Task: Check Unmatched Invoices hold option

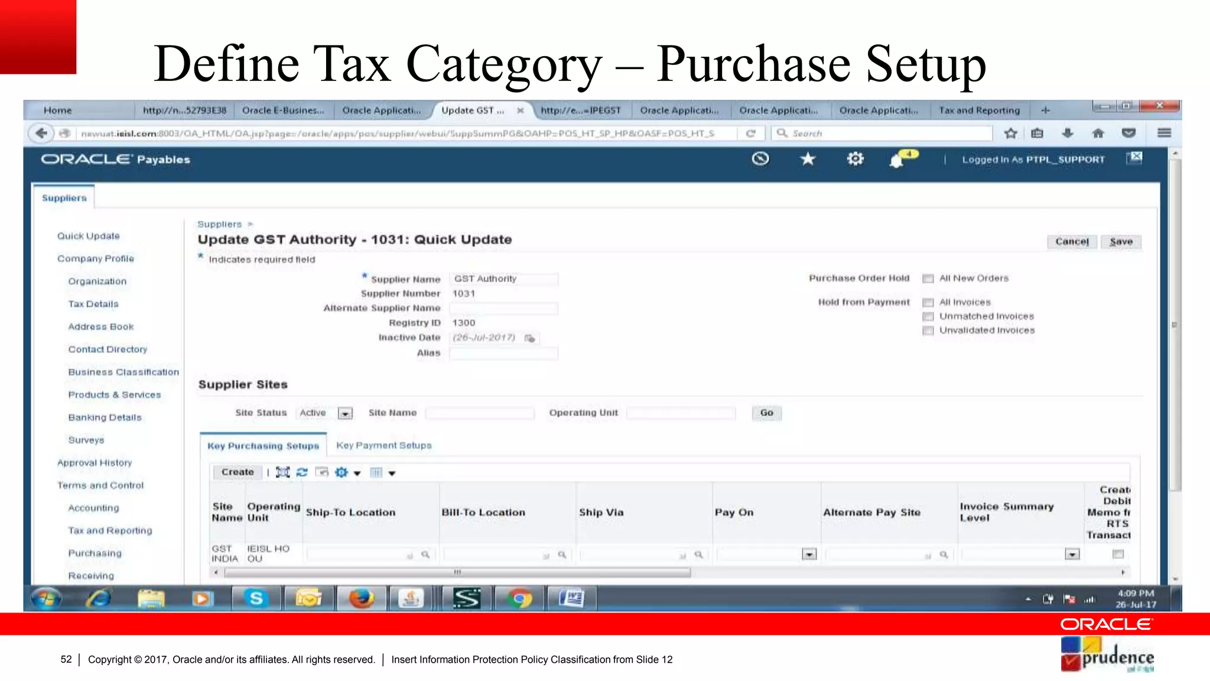Action: pyautogui.click(x=928, y=317)
